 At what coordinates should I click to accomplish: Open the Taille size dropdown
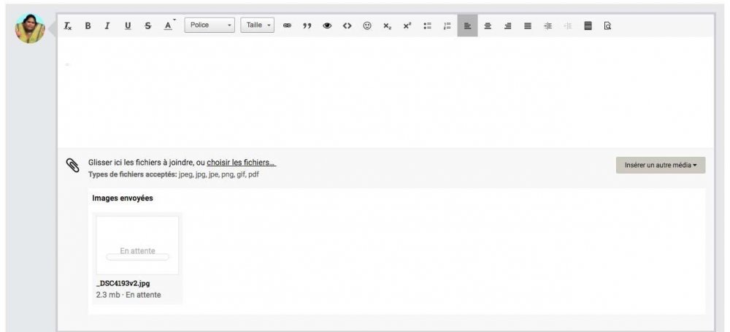point(258,25)
